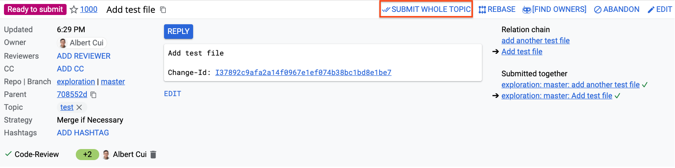Remove the test topic chip
The height and width of the screenshot is (168, 675).
pyautogui.click(x=79, y=107)
